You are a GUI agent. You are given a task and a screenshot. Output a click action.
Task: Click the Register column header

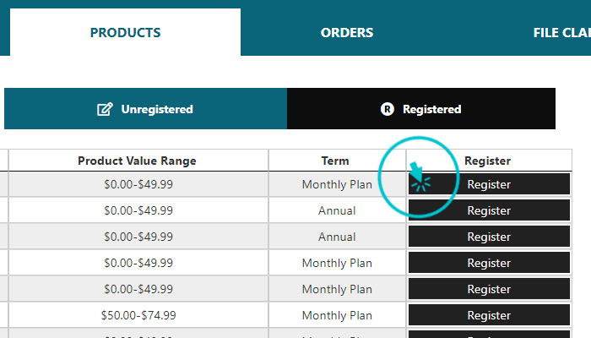pos(489,161)
